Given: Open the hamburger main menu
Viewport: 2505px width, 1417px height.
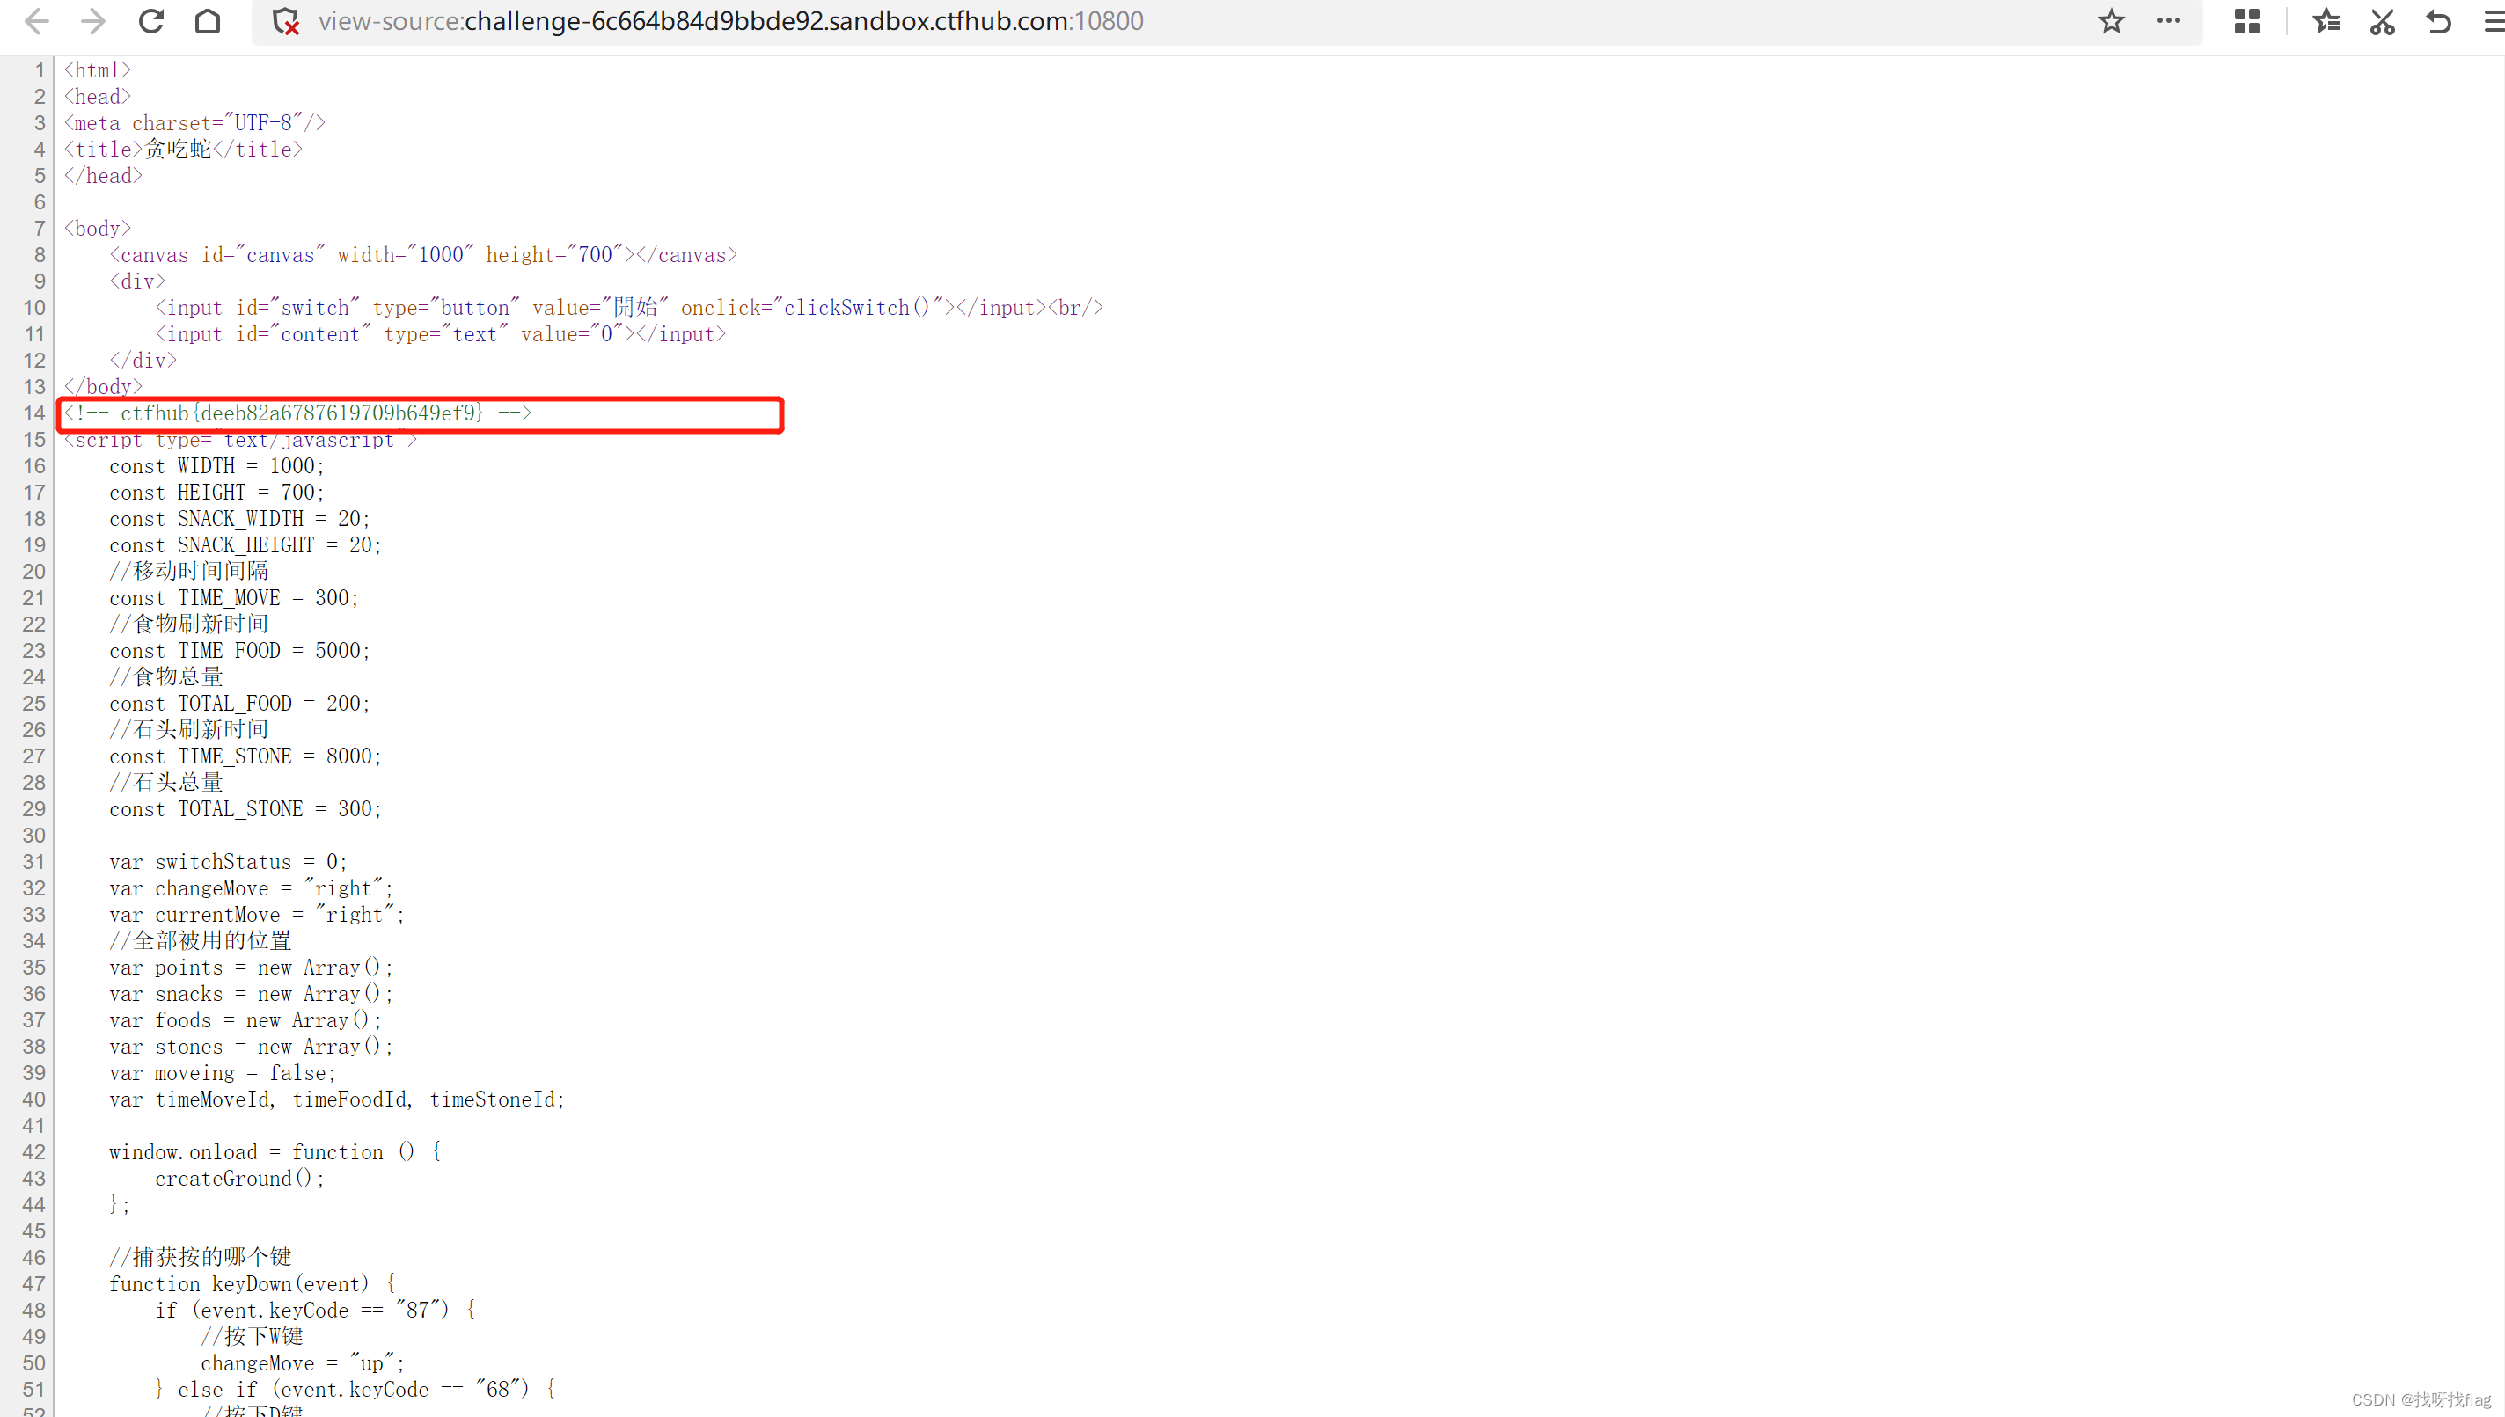Looking at the screenshot, I should [x=2493, y=21].
